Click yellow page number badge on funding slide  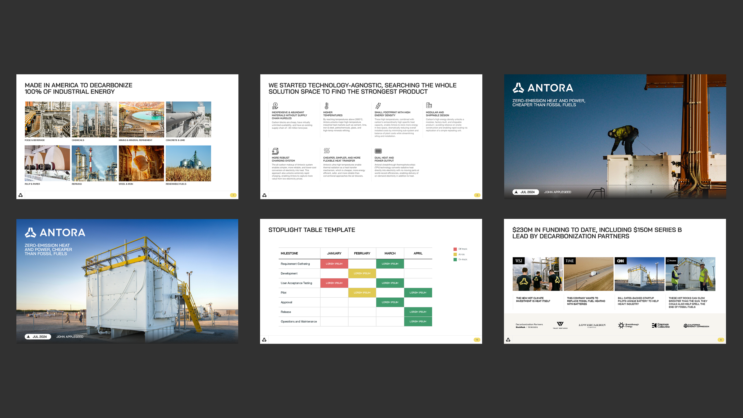click(x=721, y=340)
